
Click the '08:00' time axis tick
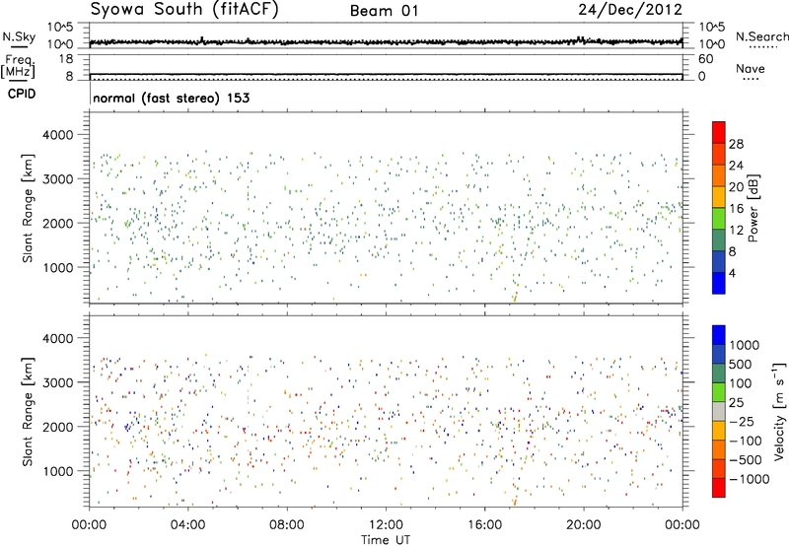tap(287, 525)
